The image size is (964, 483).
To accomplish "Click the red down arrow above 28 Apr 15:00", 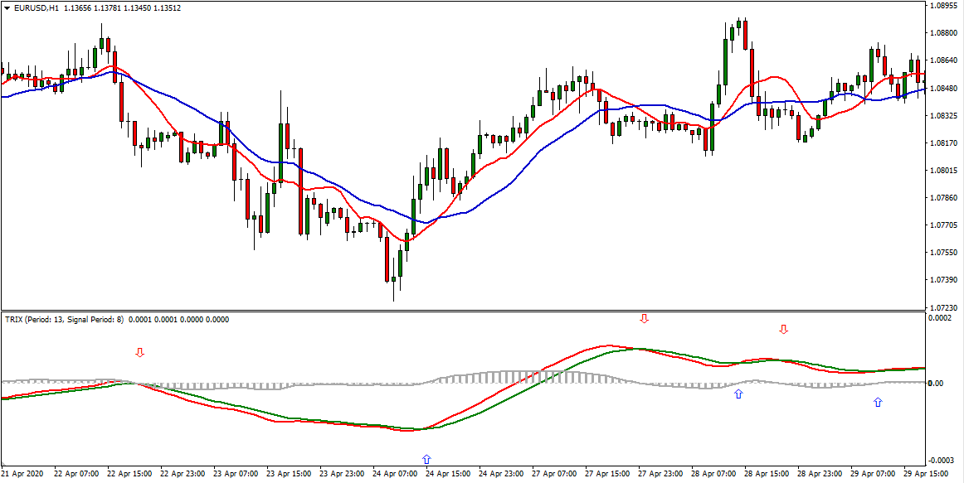I will click(x=783, y=330).
